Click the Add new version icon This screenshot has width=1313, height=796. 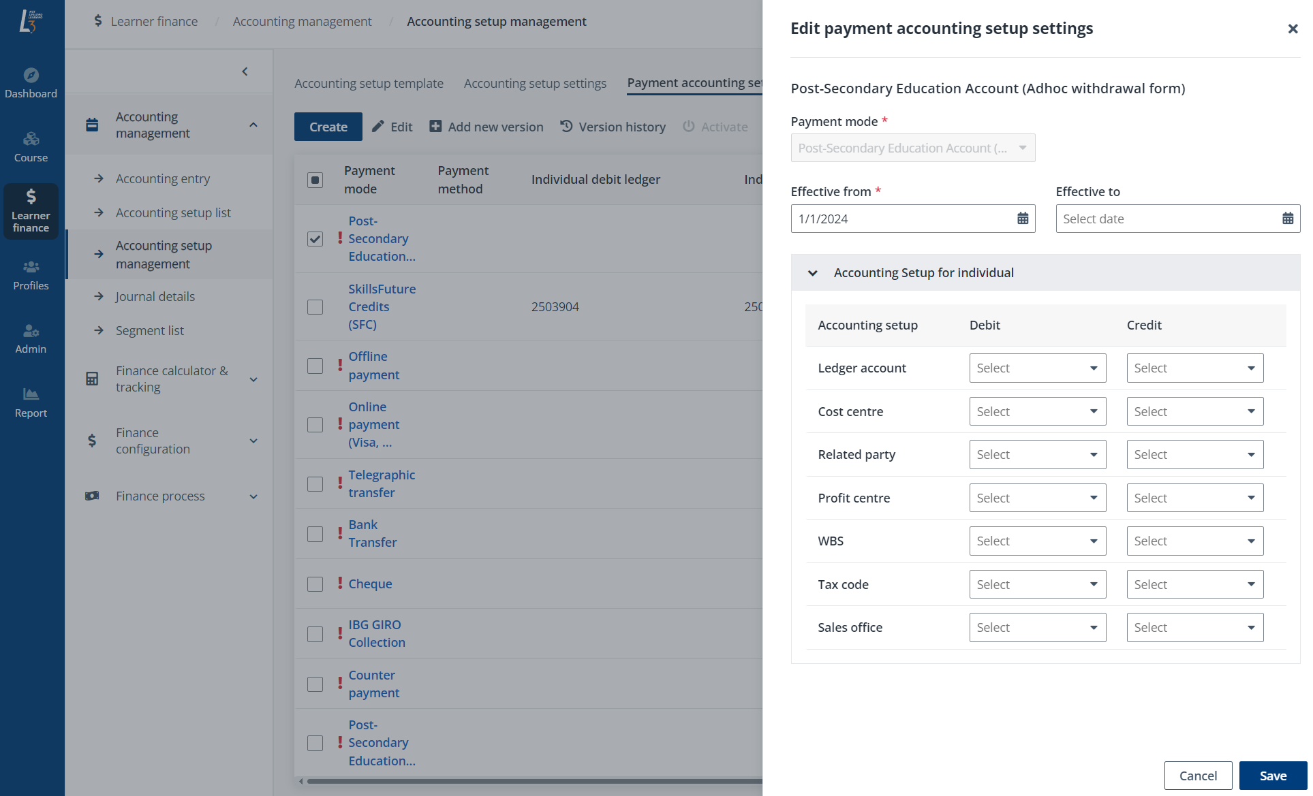click(435, 126)
